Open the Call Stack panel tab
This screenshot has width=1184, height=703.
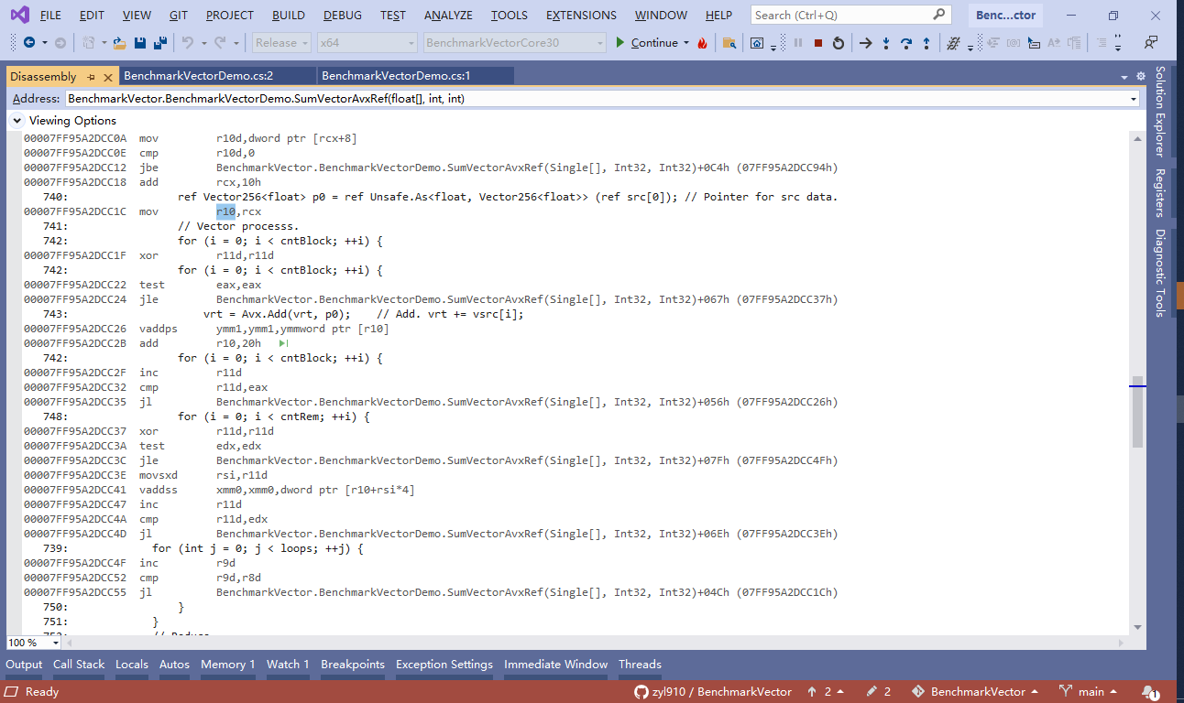pos(79,665)
